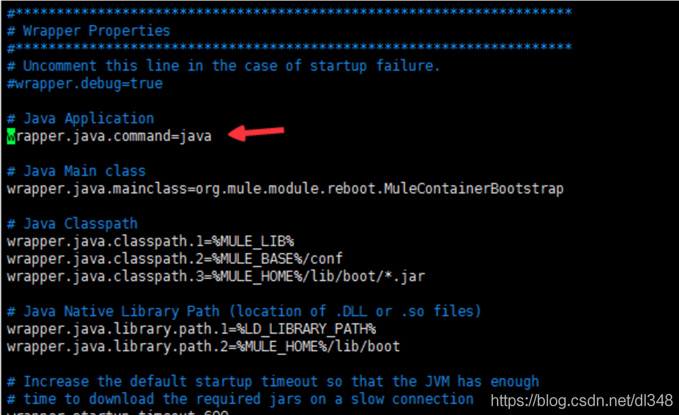The image size is (679, 415).
Task: Click the red arrow annotation
Action: pyautogui.click(x=256, y=133)
